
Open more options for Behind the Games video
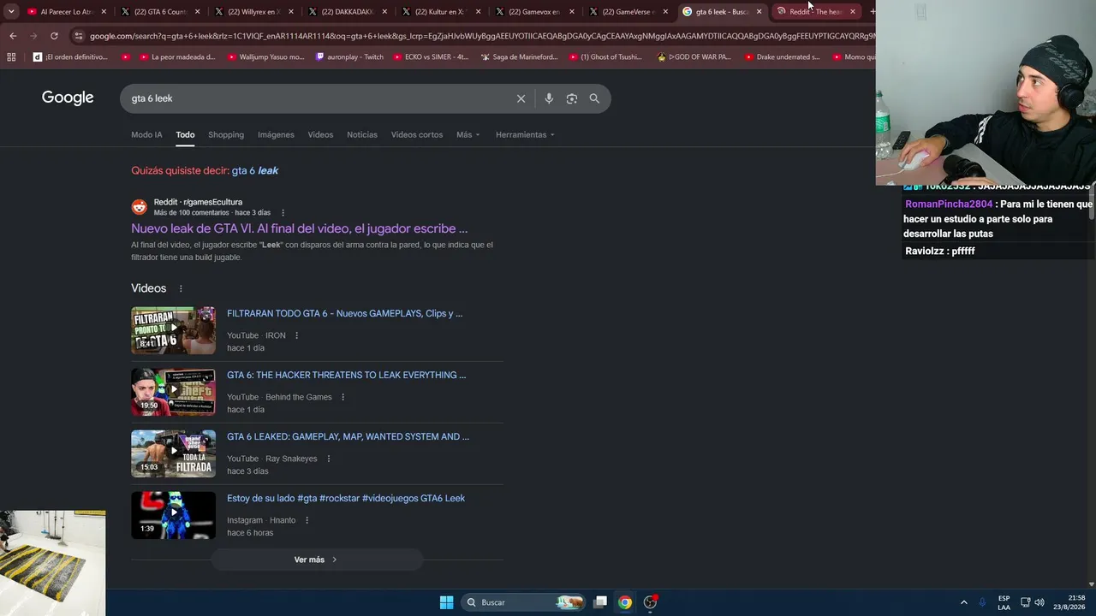pyautogui.click(x=342, y=397)
